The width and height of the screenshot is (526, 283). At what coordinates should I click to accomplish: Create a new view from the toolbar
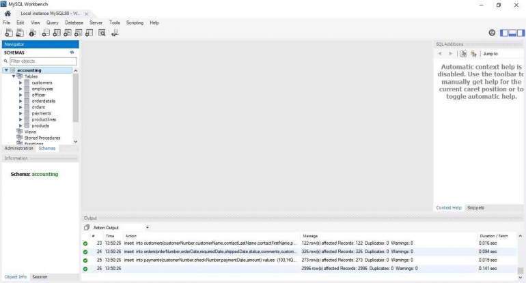pyautogui.click(x=68, y=33)
